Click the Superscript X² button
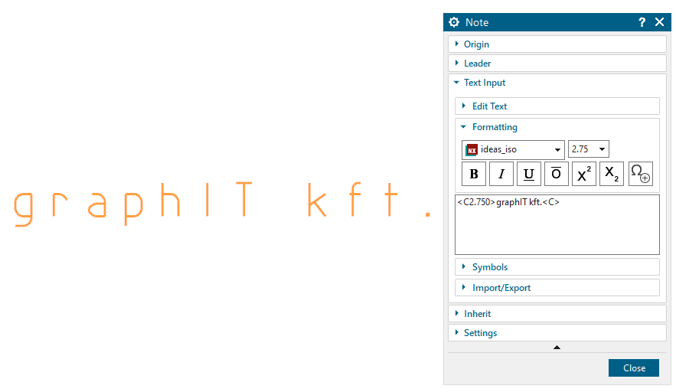The image size is (676, 392). [x=583, y=175]
